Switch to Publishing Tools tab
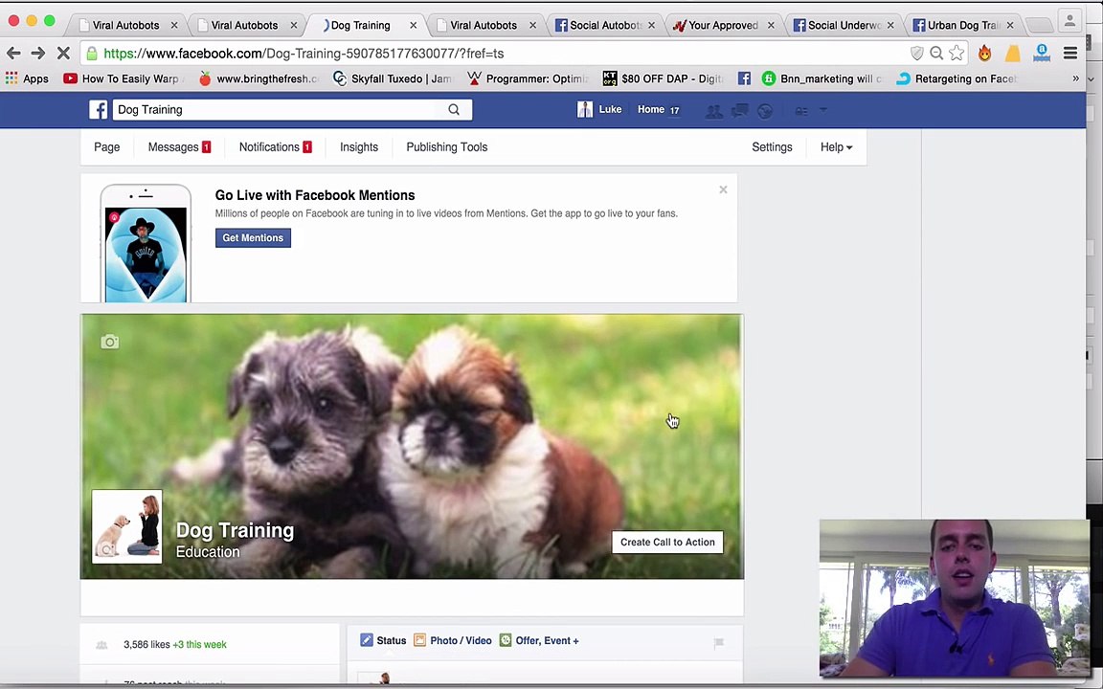The width and height of the screenshot is (1103, 689). click(x=446, y=147)
